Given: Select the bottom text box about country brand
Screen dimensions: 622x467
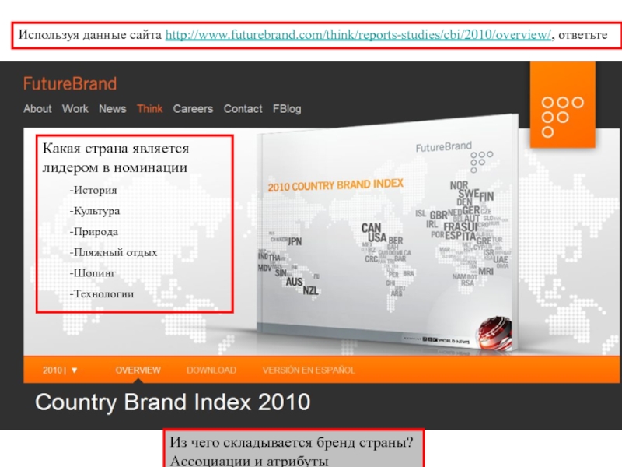Looking at the screenshot, I should tap(294, 451).
